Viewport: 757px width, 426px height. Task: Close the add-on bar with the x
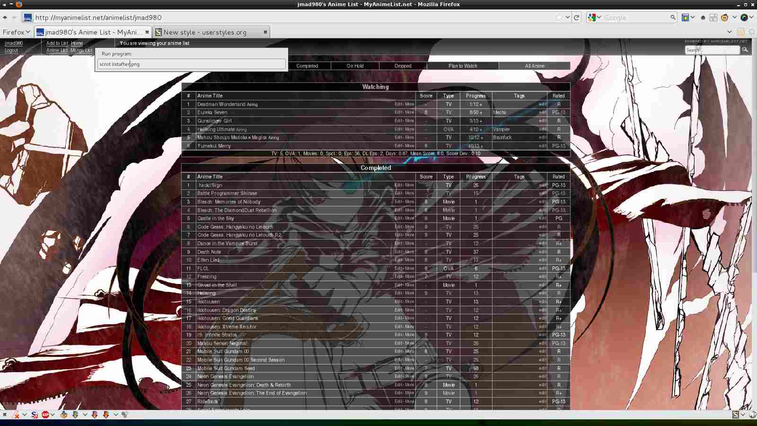point(5,415)
